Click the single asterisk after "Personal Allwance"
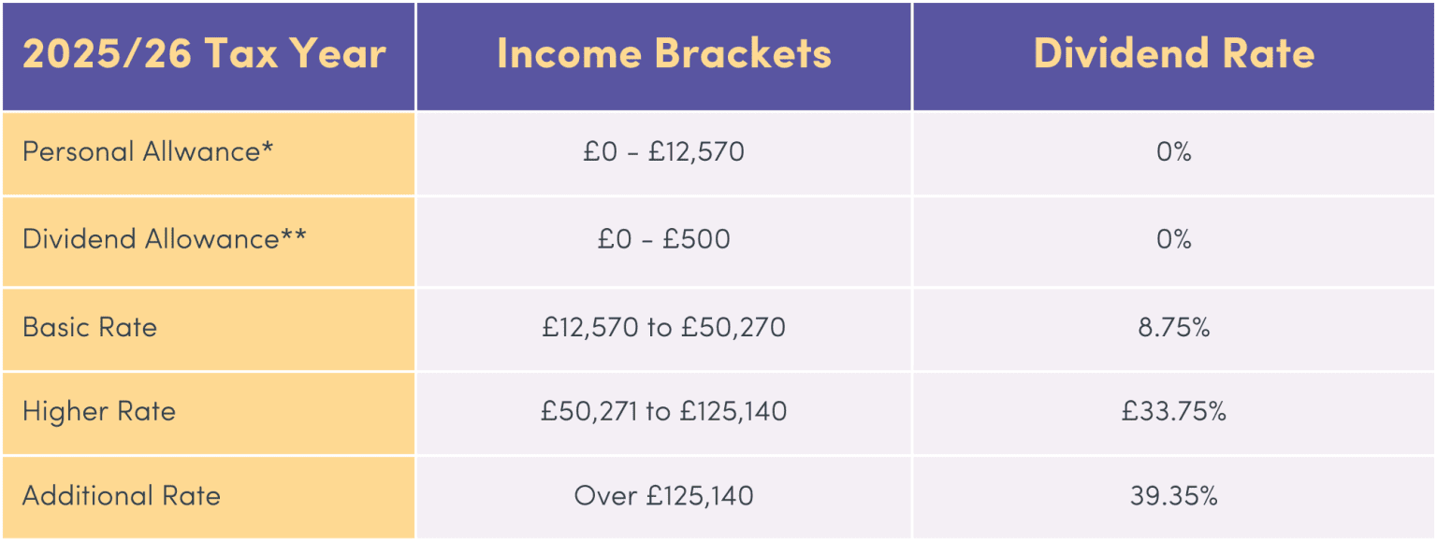 point(269,146)
